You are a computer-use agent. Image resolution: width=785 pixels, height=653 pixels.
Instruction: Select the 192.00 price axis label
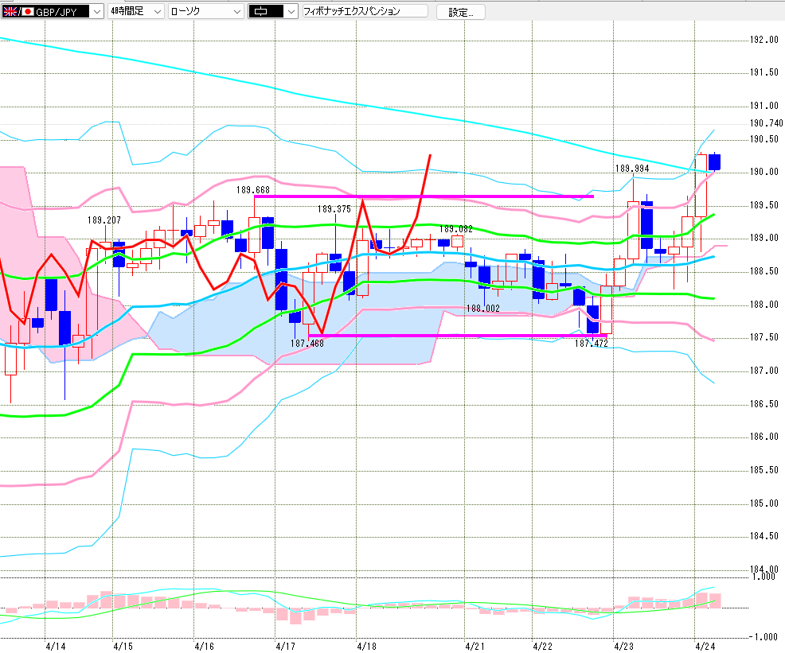pyautogui.click(x=764, y=40)
